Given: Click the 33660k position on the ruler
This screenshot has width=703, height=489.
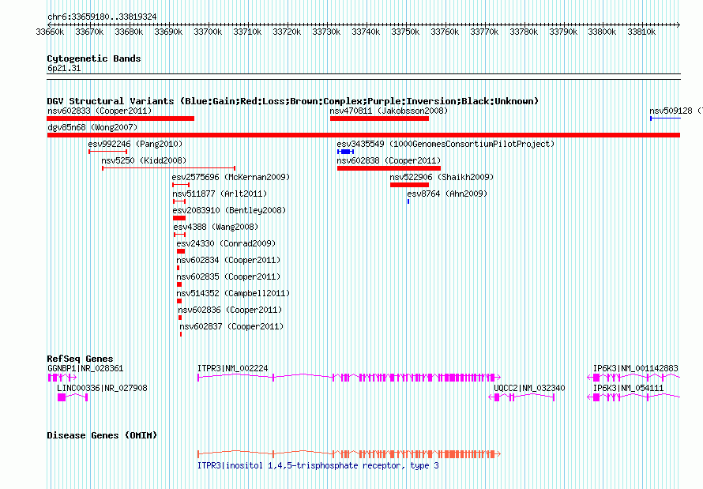Looking at the screenshot, I should click(x=50, y=32).
